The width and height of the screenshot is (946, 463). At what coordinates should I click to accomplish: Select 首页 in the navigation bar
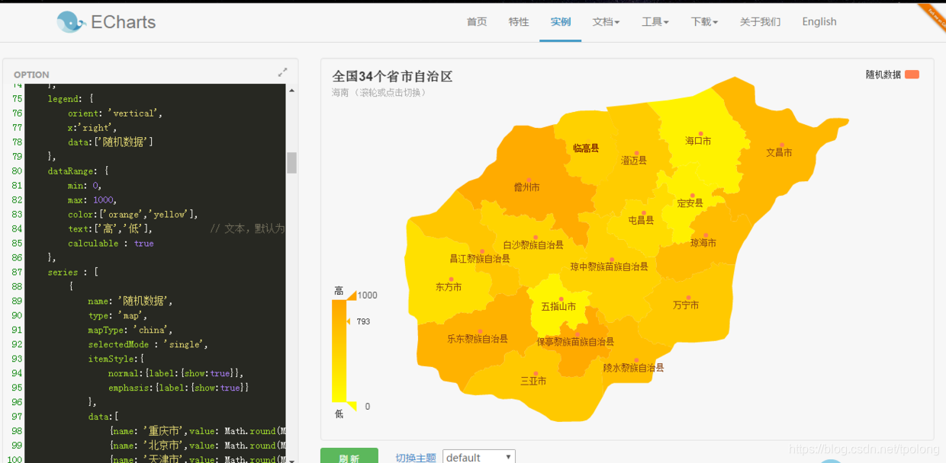point(476,22)
